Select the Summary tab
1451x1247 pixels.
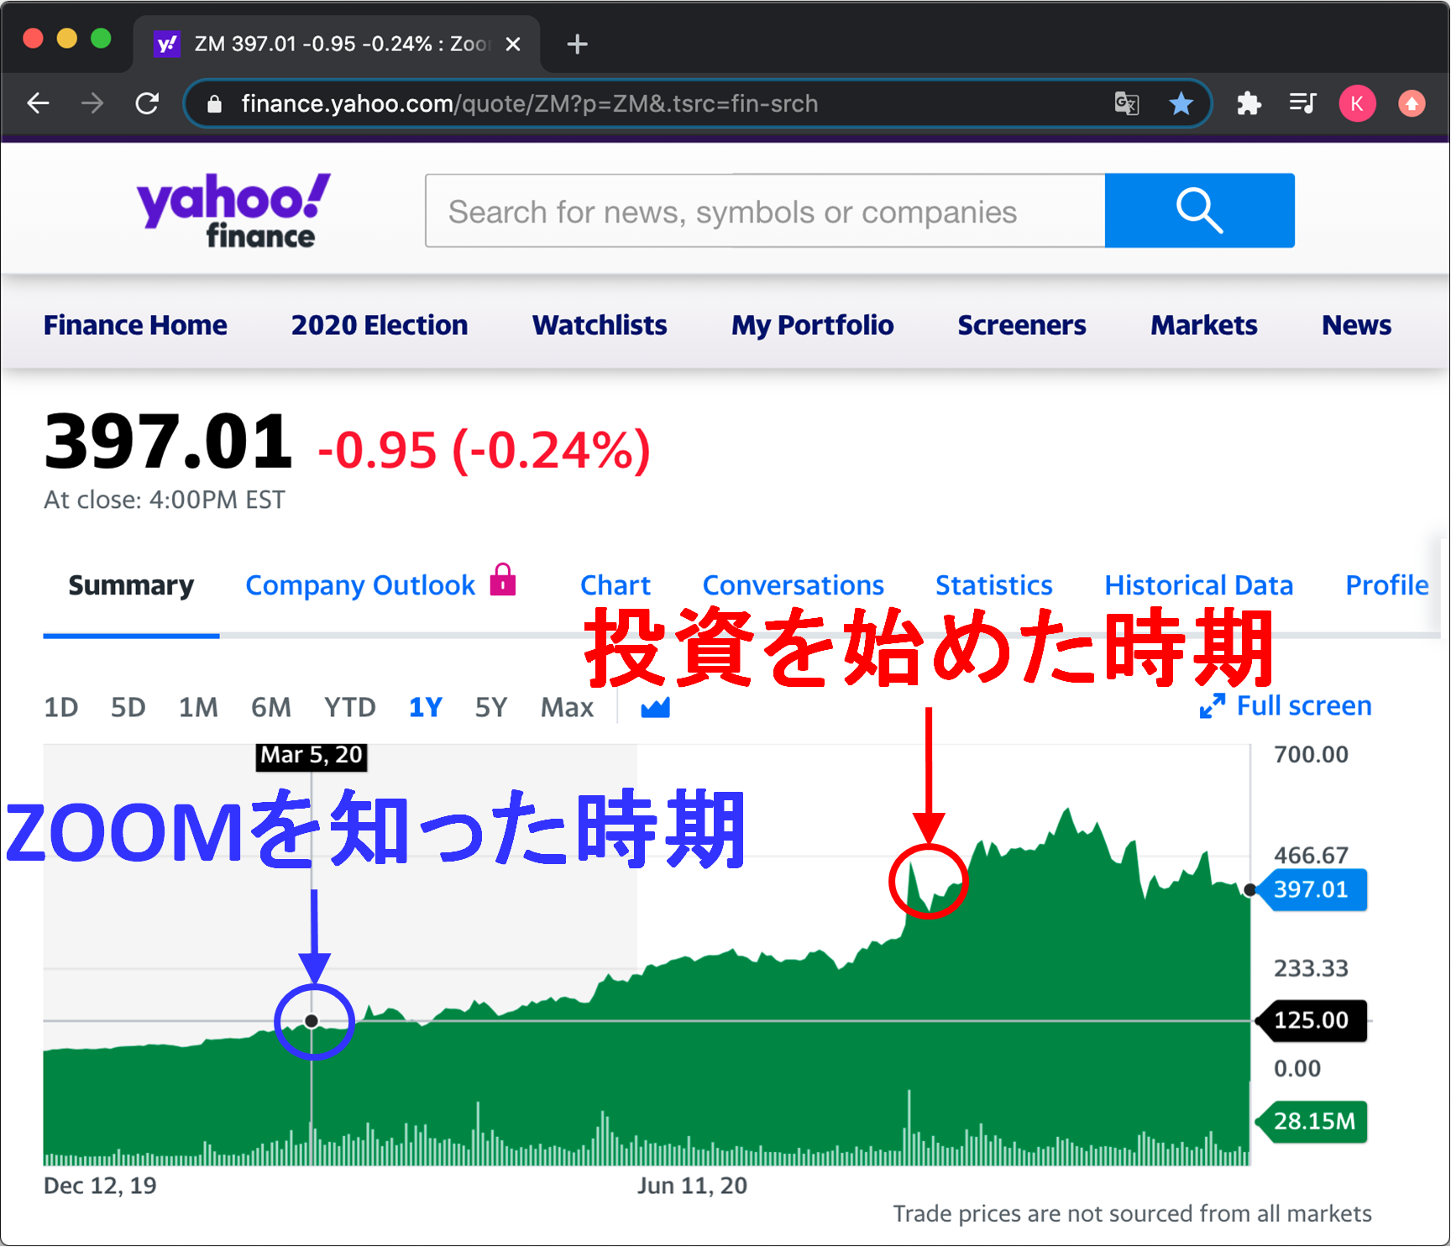131,585
